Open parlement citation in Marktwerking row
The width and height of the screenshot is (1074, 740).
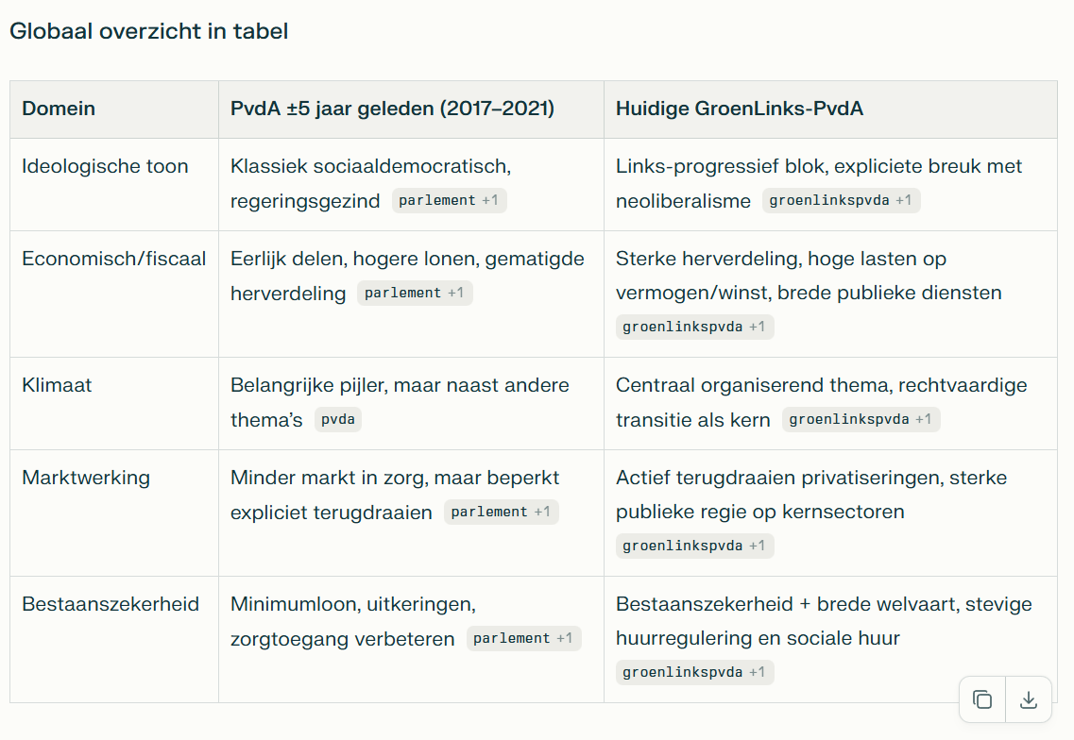[x=501, y=512]
